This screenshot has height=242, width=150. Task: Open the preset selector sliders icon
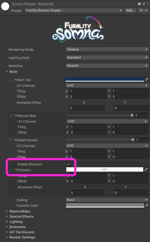144,4
